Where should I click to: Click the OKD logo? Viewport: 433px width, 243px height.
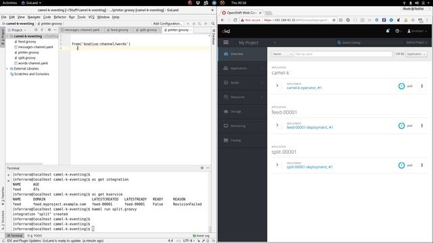(226, 31)
